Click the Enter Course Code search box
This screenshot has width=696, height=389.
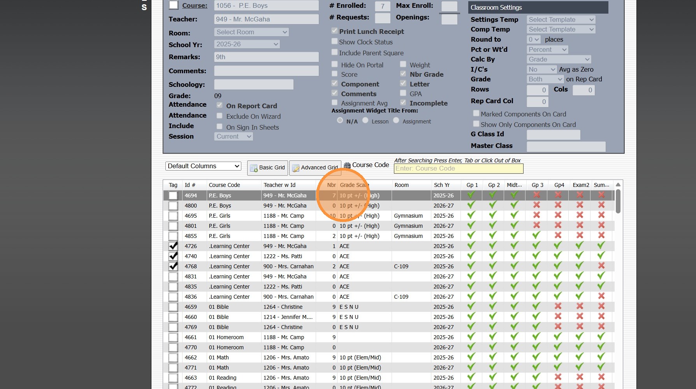pyautogui.click(x=459, y=169)
